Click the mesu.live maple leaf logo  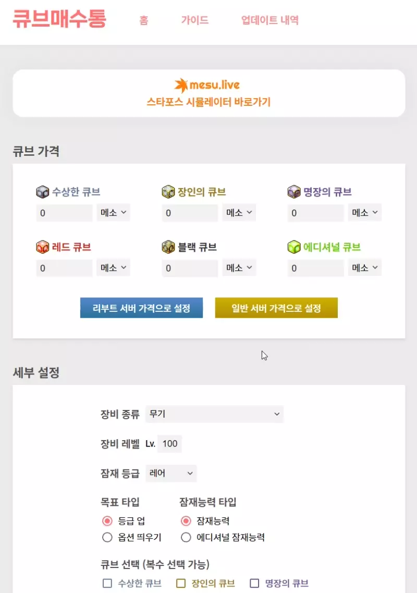click(x=181, y=85)
